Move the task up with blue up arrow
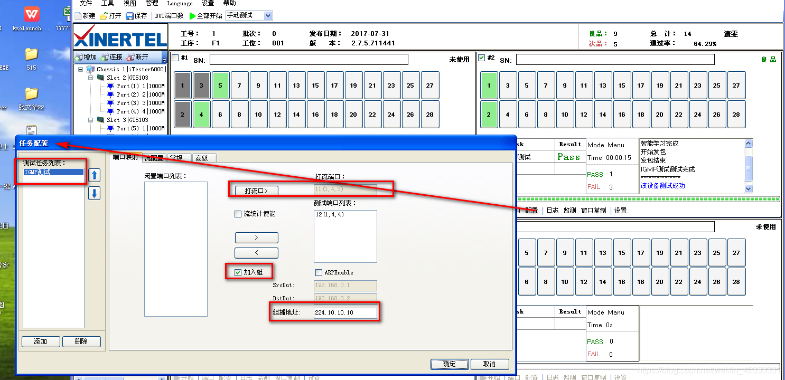The image size is (785, 380). coord(95,175)
